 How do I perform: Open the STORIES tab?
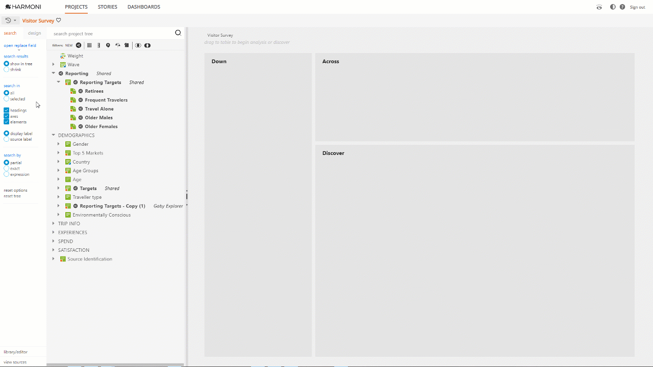click(108, 7)
